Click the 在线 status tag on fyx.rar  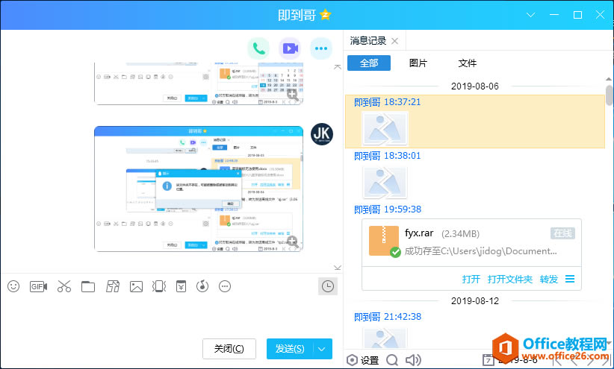(x=562, y=233)
